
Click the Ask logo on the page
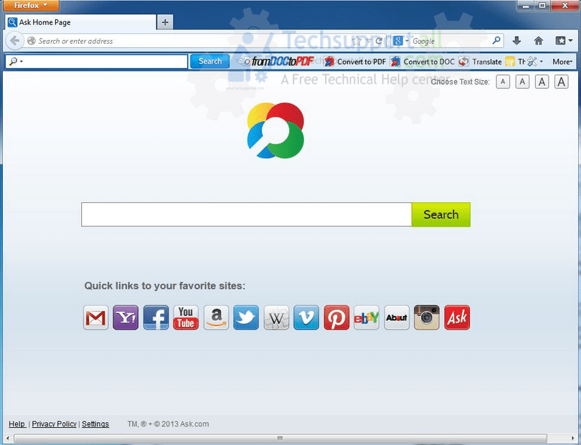275,130
